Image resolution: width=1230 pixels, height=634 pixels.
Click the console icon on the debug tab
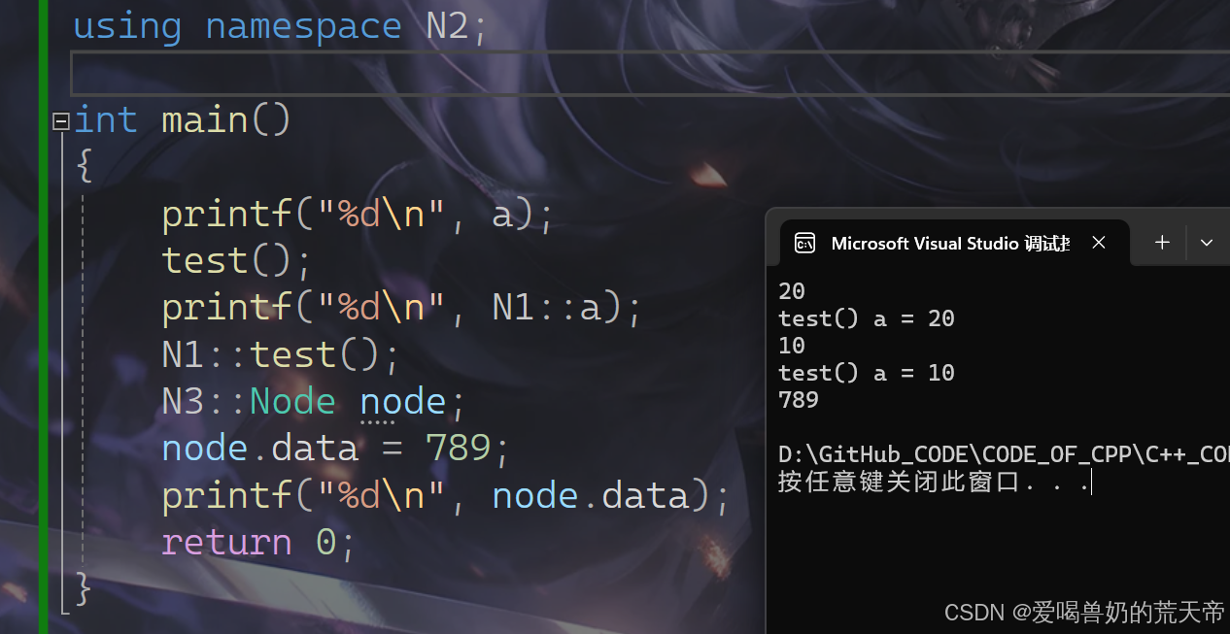pyautogui.click(x=804, y=243)
